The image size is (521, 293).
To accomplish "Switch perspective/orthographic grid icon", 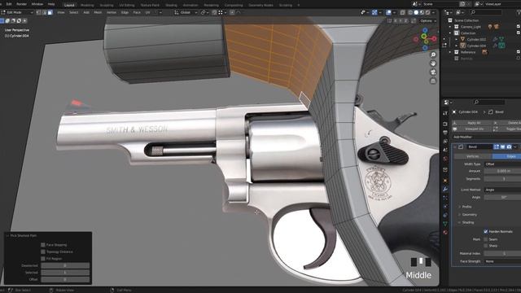I will pyautogui.click(x=433, y=81).
